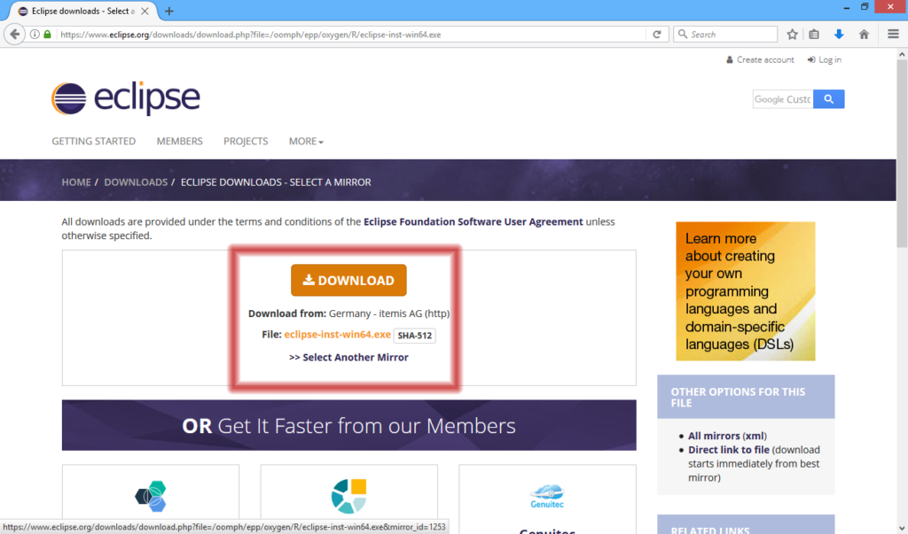
Task: Open the downloads arrow icon
Action: [839, 35]
